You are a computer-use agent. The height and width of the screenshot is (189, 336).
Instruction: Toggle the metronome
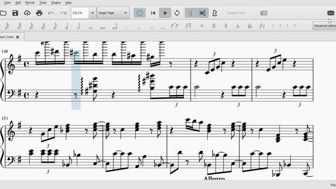(215, 13)
